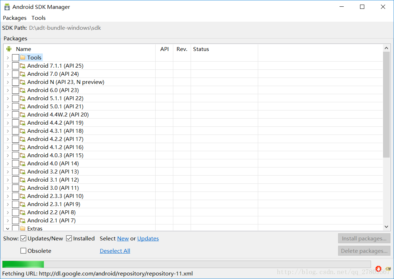Click the Status column header
394x279 pixels.
click(224, 49)
